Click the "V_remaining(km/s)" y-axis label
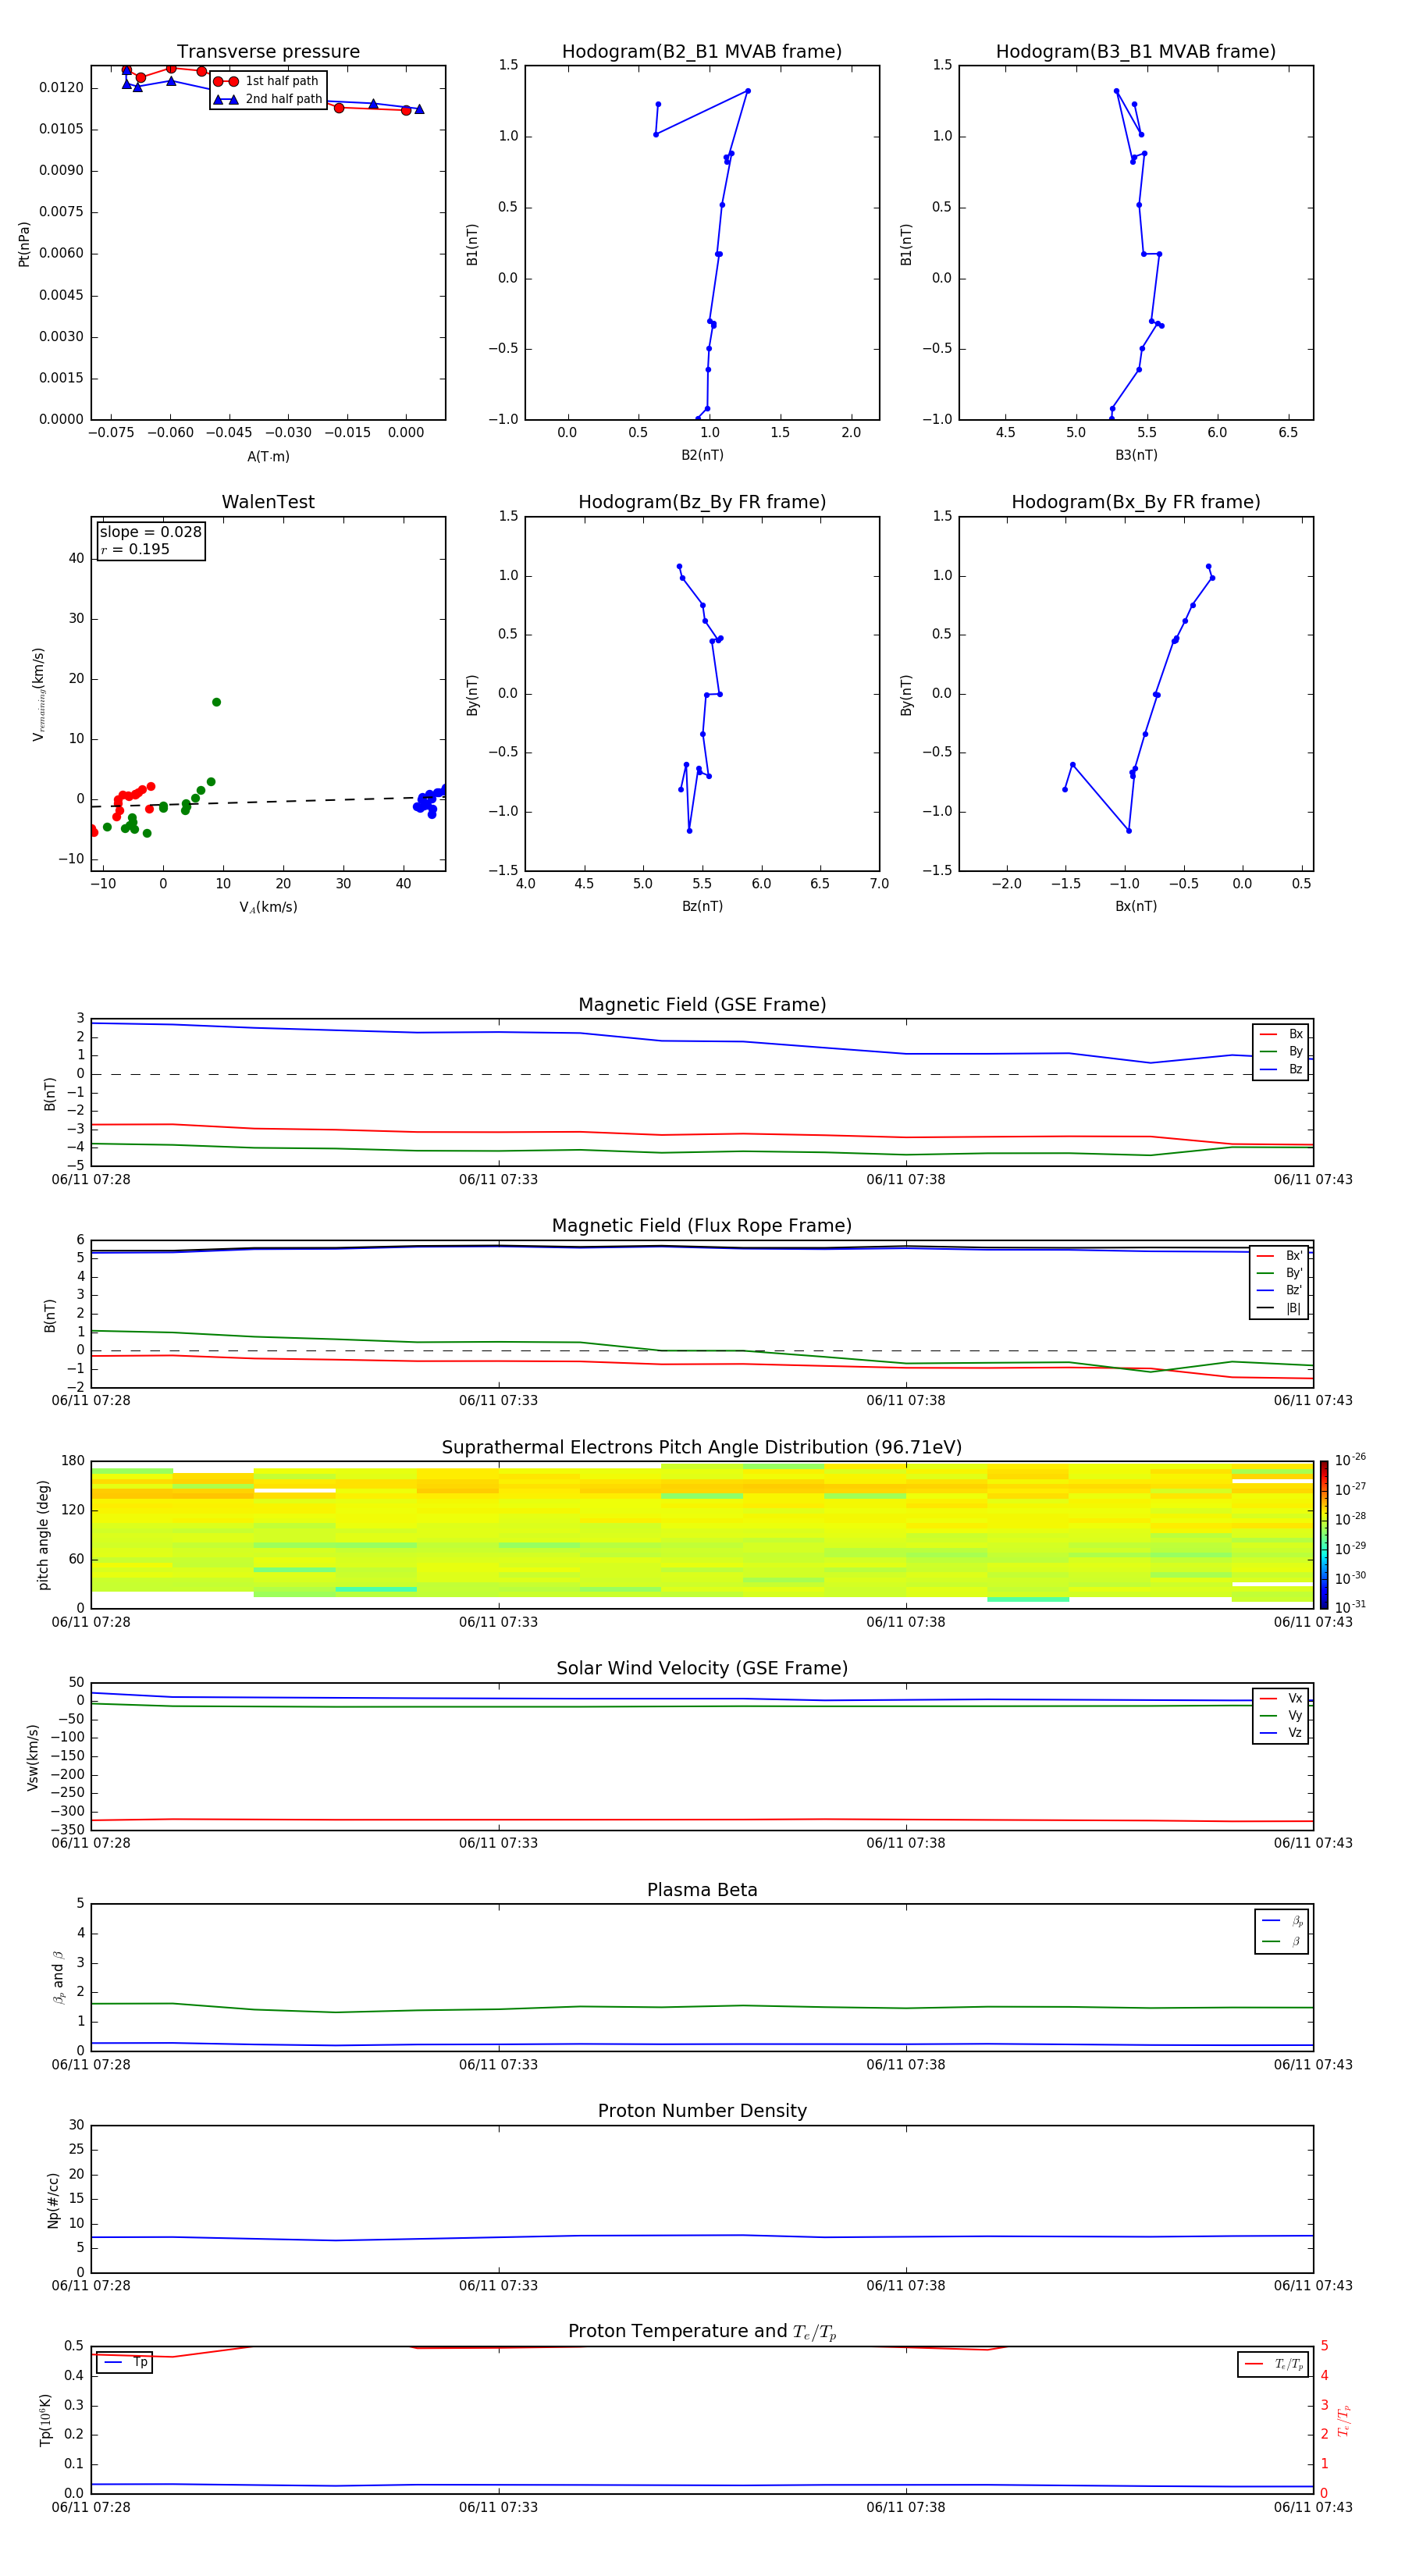 [39, 694]
